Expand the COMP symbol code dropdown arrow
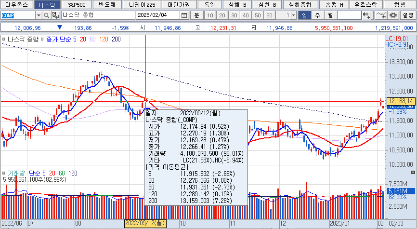Image resolution: width=417 pixels, height=229 pixels. (x=39, y=15)
